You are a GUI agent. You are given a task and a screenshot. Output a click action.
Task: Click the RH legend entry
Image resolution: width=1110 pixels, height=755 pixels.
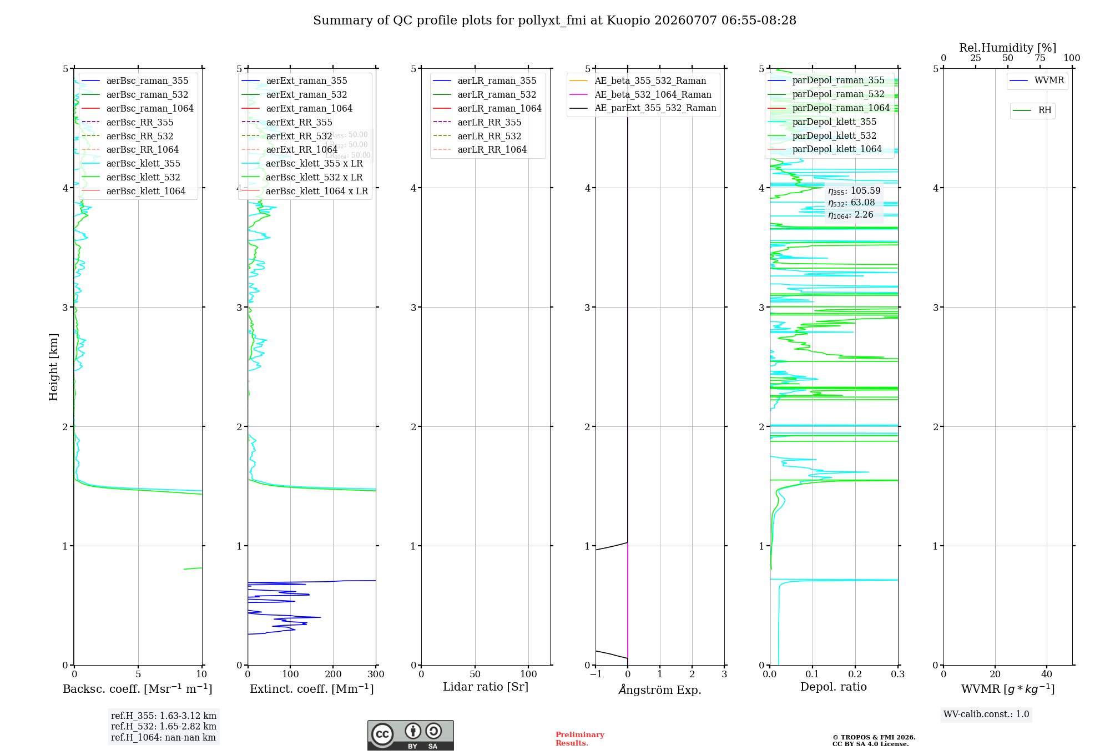pos(1032,110)
